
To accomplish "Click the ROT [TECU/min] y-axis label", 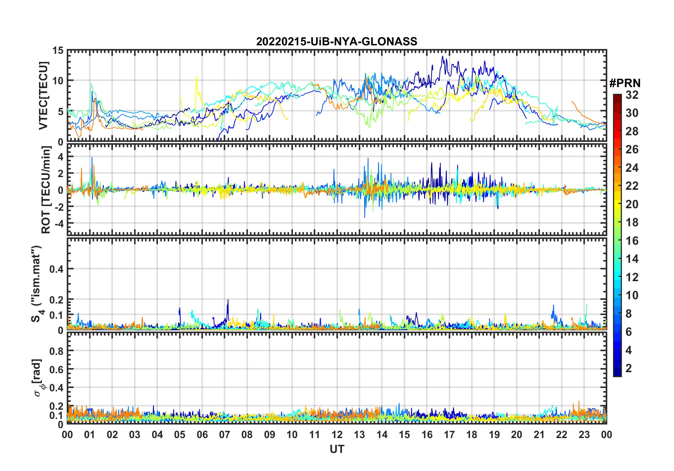I will point(46,190).
